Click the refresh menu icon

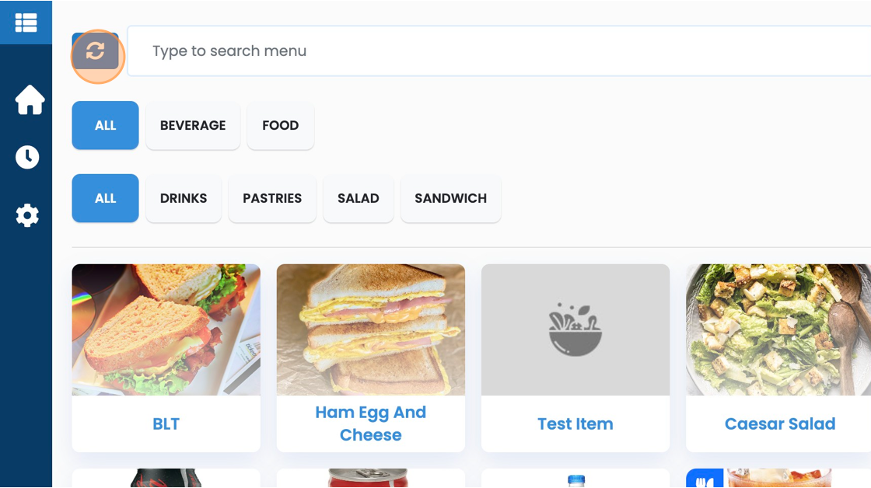pos(96,51)
